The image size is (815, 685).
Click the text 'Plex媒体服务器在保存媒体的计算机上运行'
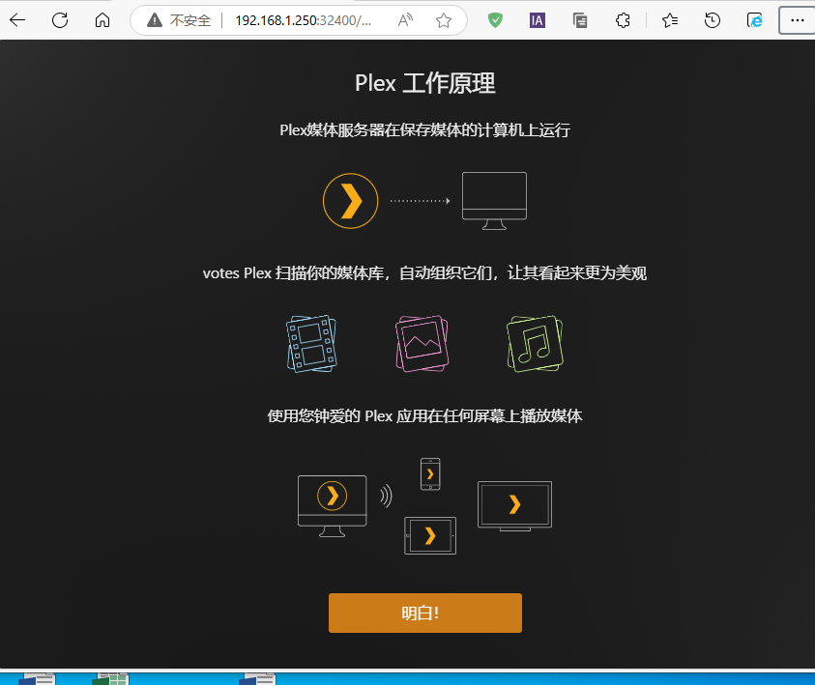(x=425, y=129)
